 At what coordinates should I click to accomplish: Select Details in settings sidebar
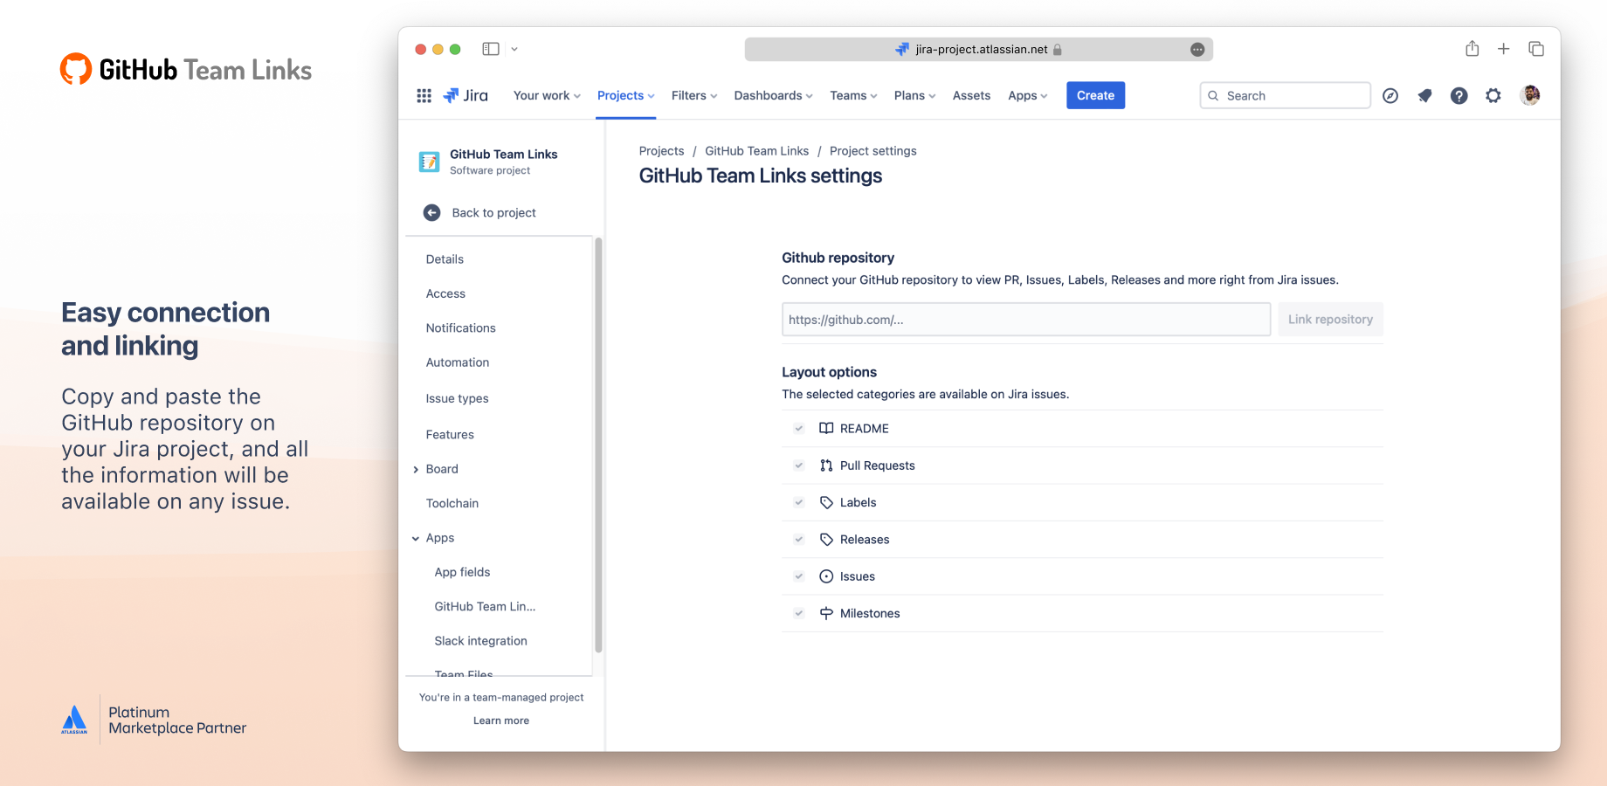pyautogui.click(x=445, y=259)
